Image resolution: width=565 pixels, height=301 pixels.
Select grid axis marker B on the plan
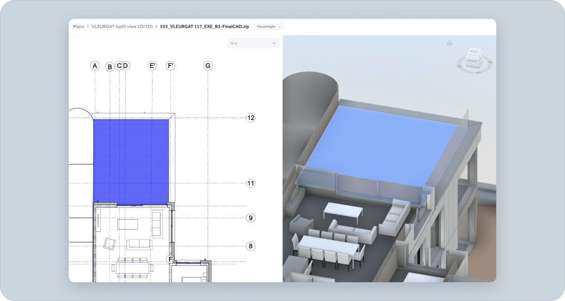pyautogui.click(x=110, y=67)
